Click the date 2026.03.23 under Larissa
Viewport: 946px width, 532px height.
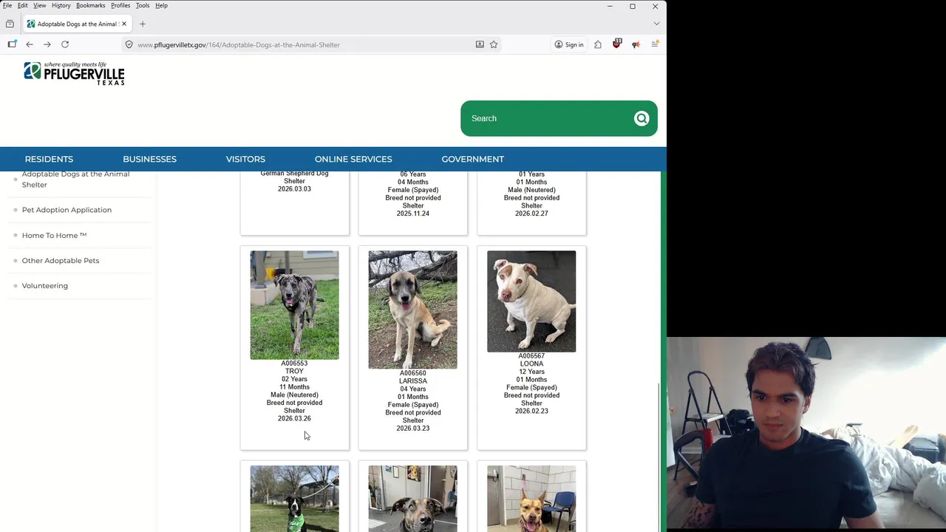click(x=413, y=429)
